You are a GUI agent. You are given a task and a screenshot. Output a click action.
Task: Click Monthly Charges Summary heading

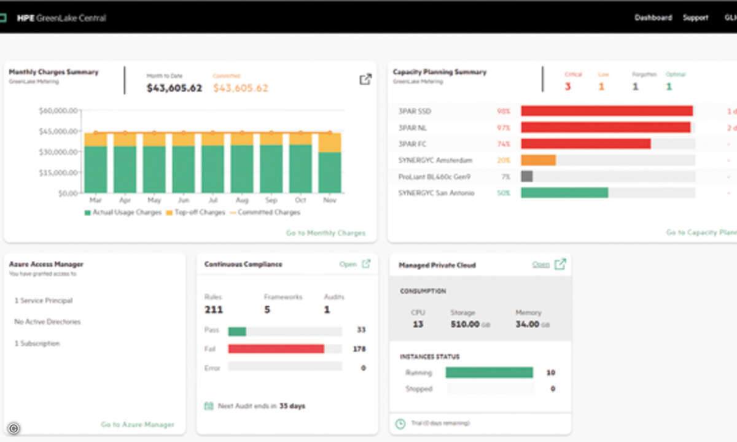click(x=53, y=72)
